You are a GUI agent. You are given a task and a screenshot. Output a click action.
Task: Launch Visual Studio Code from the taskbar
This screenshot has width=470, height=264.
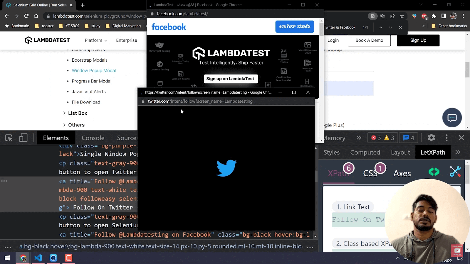point(38,258)
